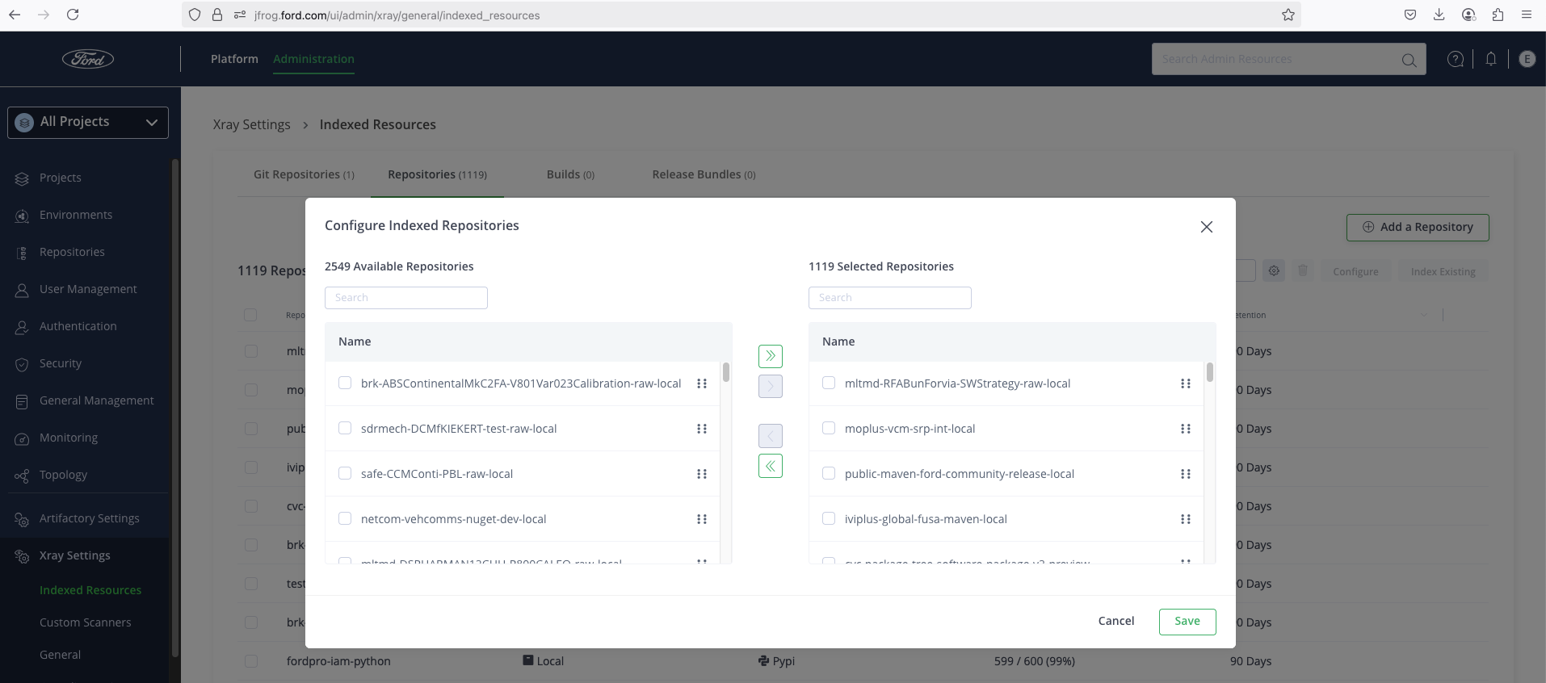Click the Ford logo
The width and height of the screenshot is (1546, 683).
click(88, 59)
